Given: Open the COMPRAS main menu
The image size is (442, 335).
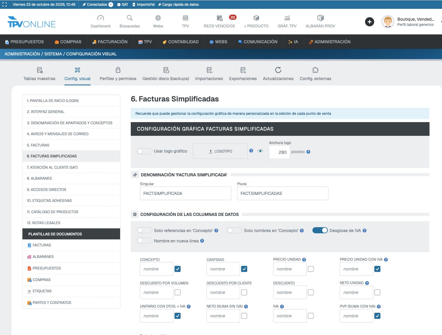Looking at the screenshot, I should click(68, 42).
